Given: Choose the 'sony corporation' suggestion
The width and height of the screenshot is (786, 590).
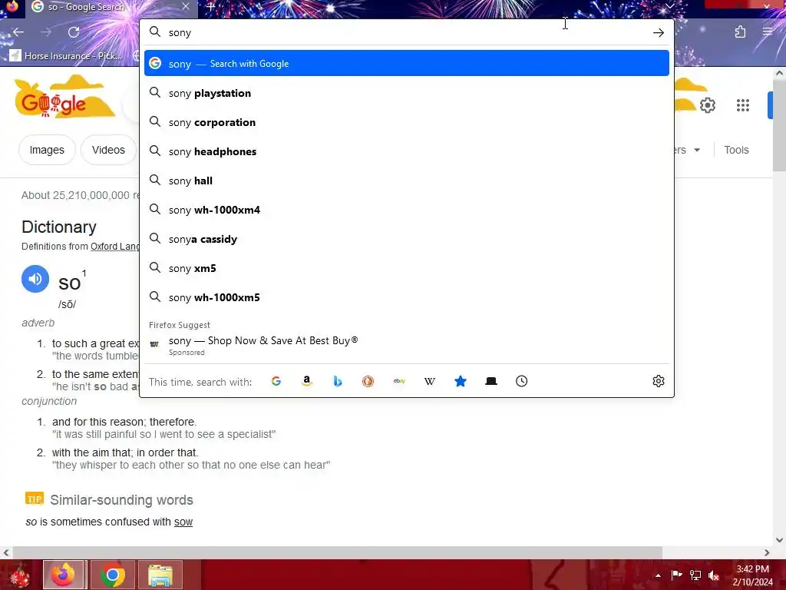Looking at the screenshot, I should point(407,122).
